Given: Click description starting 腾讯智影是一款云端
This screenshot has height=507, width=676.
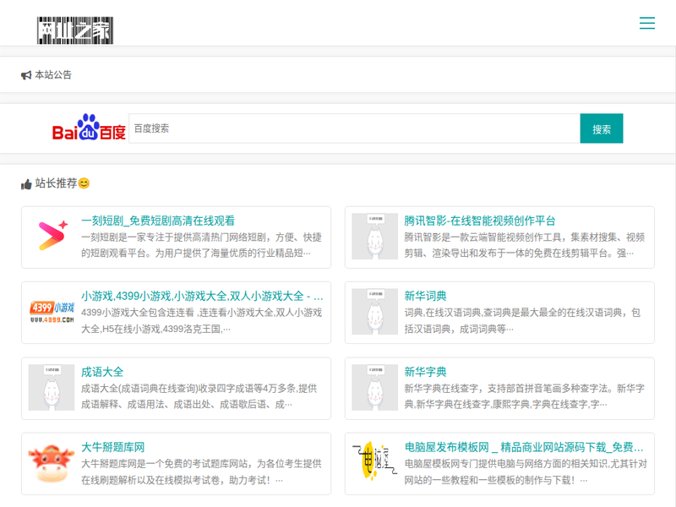Looking at the screenshot, I should tap(524, 245).
